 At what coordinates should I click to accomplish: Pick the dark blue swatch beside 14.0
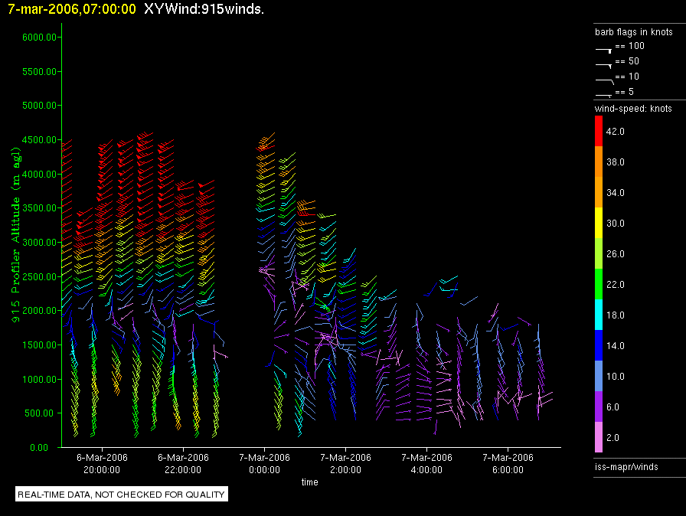coord(599,345)
